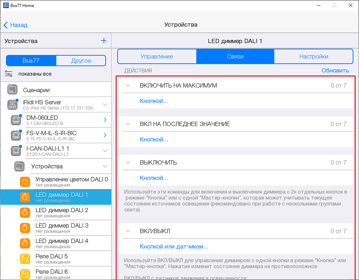Click the LED диммер DALI 4 bulb icon

pos(25,243)
